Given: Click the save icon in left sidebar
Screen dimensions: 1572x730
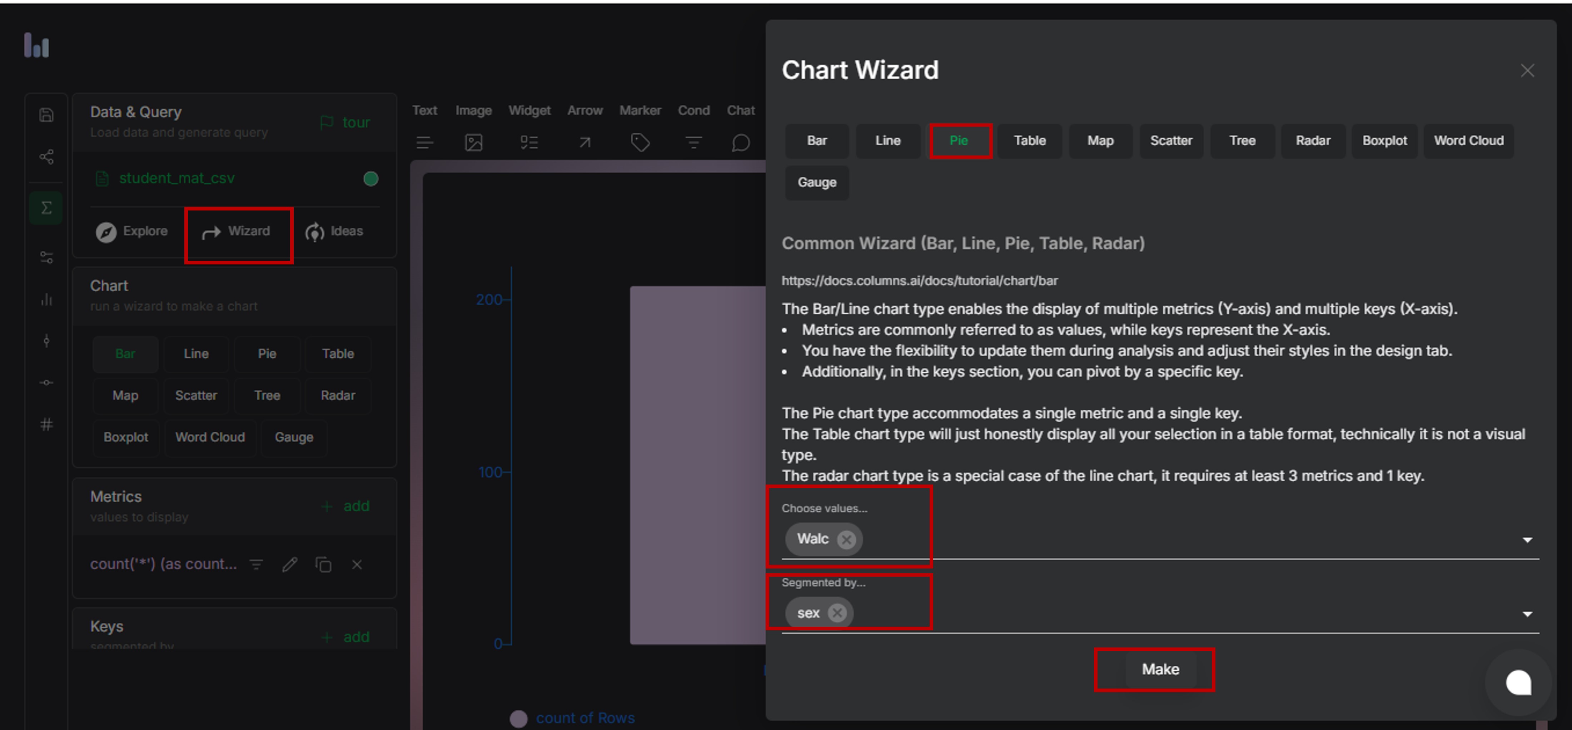Looking at the screenshot, I should point(46,115).
